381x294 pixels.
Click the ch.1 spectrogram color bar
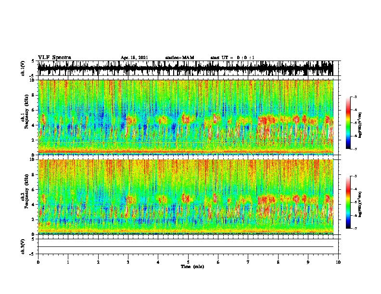(348, 123)
